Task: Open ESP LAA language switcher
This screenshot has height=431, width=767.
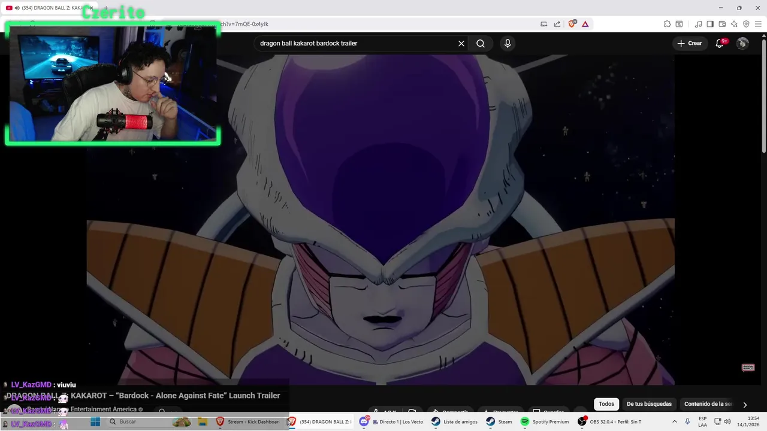Action: (x=702, y=421)
